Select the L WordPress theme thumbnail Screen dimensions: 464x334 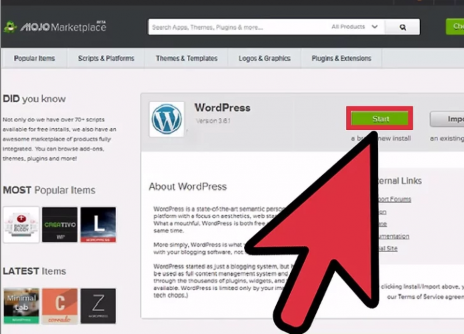[x=98, y=225]
